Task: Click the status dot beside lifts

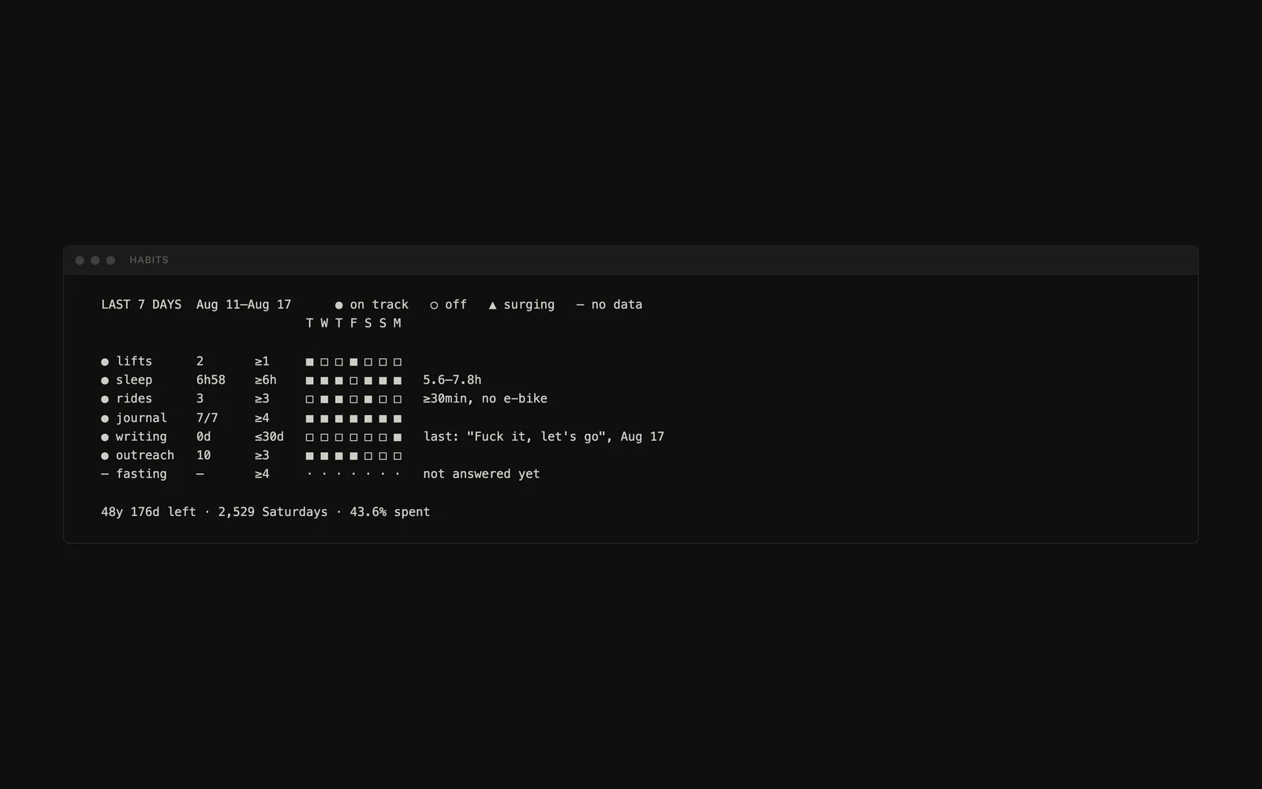Action: (x=105, y=362)
